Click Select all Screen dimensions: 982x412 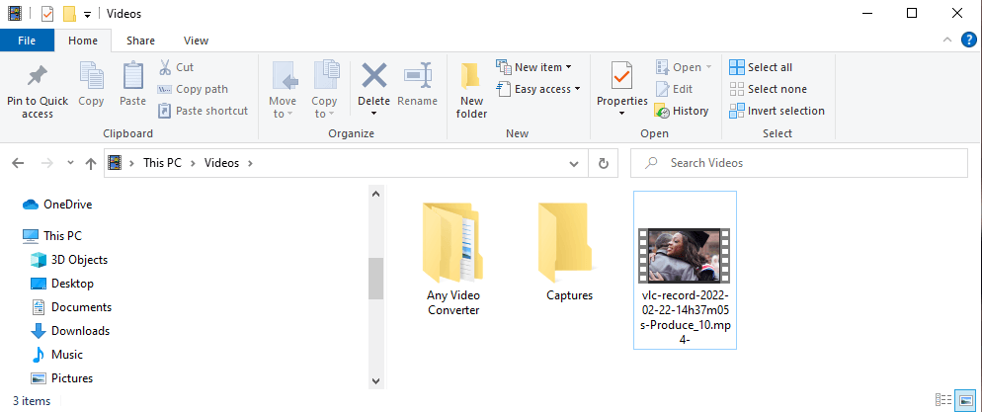coord(761,67)
